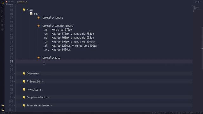The height and width of the screenshot is (114, 203).
Task: Click the line and column indicator in the status bar
Action: coord(153,113)
